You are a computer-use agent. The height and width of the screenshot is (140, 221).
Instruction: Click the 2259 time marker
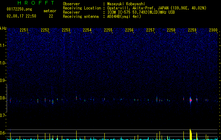click(x=192, y=30)
